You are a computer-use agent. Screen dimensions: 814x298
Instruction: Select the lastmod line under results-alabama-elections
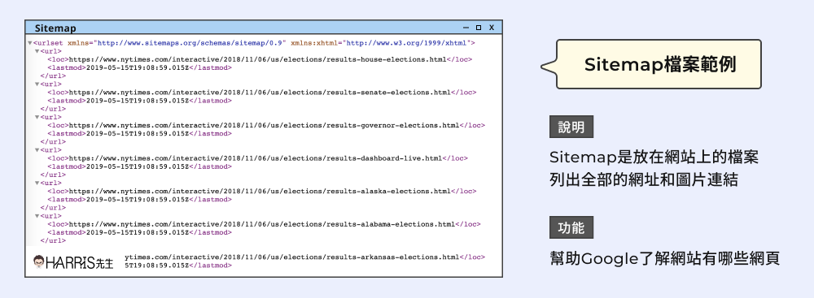tap(140, 233)
